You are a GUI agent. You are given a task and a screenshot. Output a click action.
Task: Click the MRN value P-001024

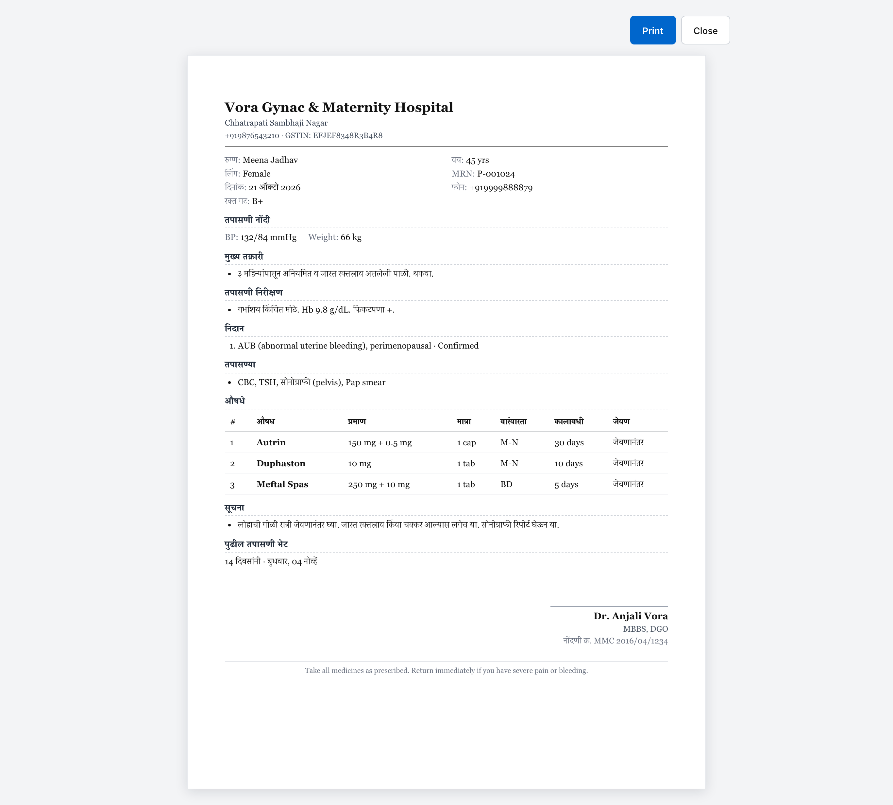[496, 174]
